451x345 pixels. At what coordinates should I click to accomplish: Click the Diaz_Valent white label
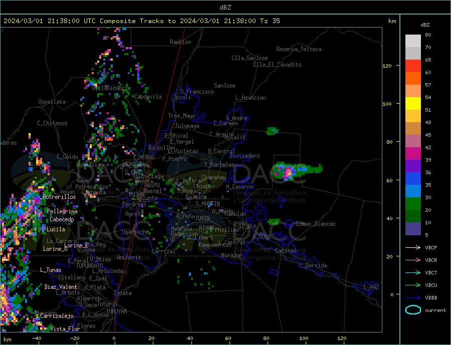click(61, 287)
